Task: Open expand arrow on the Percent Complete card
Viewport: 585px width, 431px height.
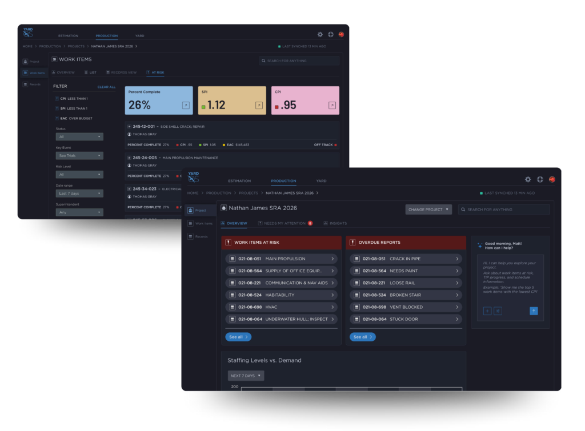Action: [x=185, y=105]
